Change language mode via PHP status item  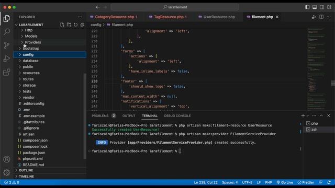tap(269, 182)
